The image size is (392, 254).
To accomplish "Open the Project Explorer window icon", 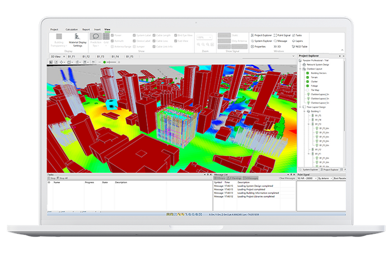I will point(252,35).
